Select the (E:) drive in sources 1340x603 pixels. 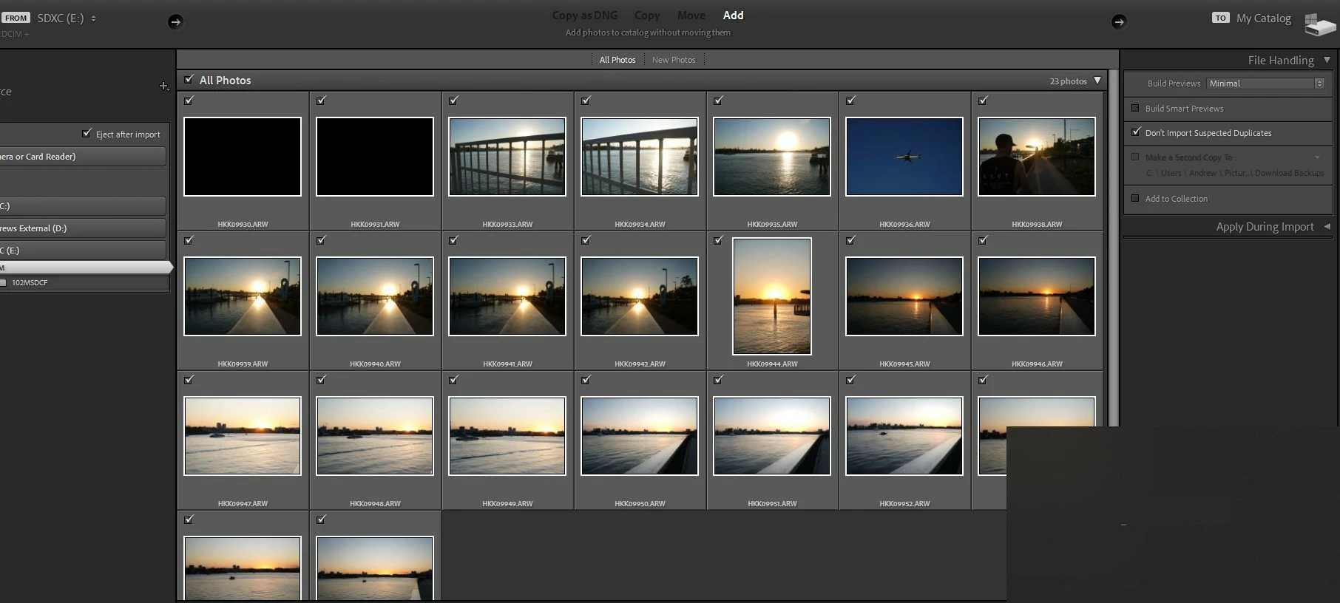(x=83, y=251)
